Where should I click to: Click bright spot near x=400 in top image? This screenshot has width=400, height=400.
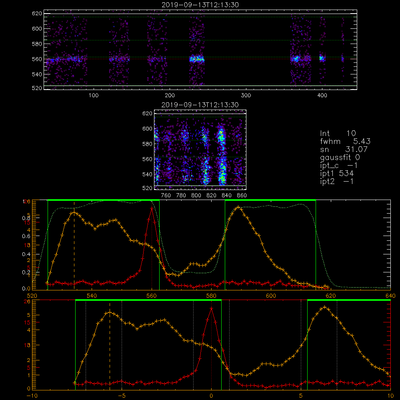tap(322, 58)
